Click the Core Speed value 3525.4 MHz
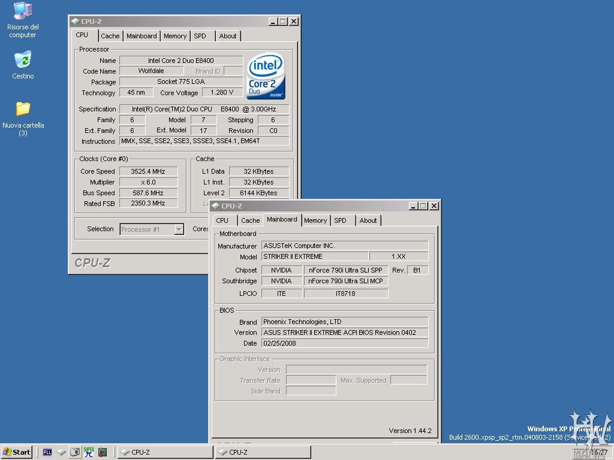 (149, 171)
